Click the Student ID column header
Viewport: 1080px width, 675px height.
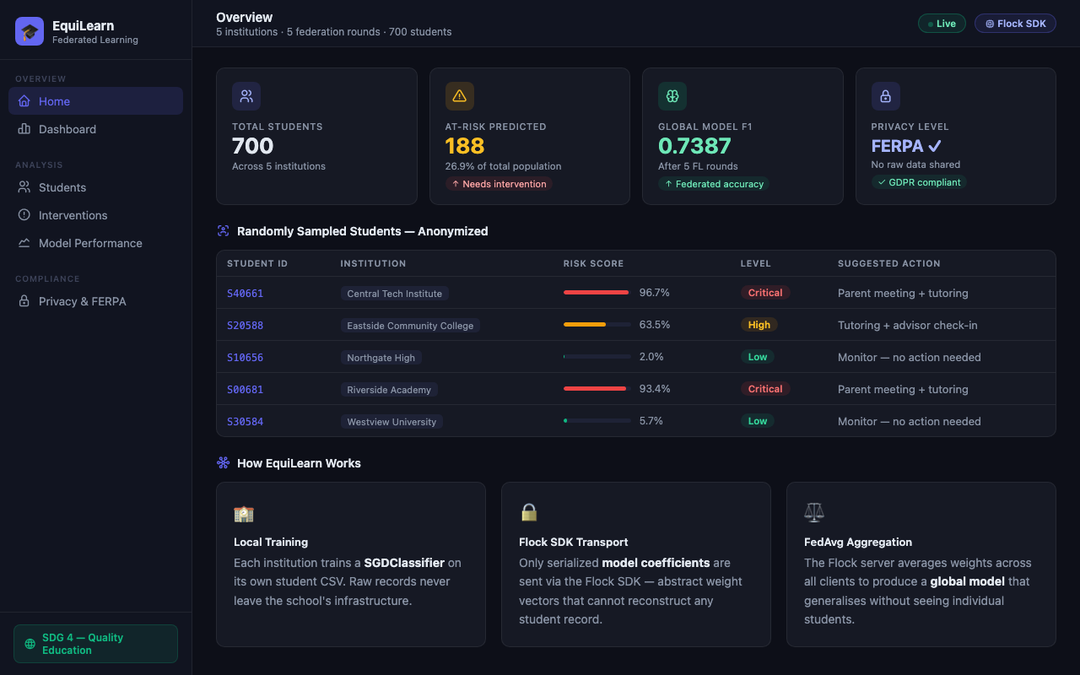pyautogui.click(x=257, y=264)
